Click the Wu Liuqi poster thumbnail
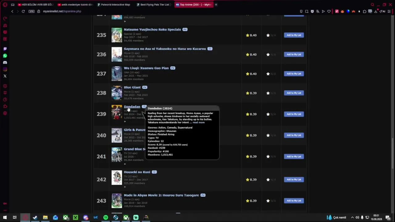The image size is (395, 222). pos(117,74)
